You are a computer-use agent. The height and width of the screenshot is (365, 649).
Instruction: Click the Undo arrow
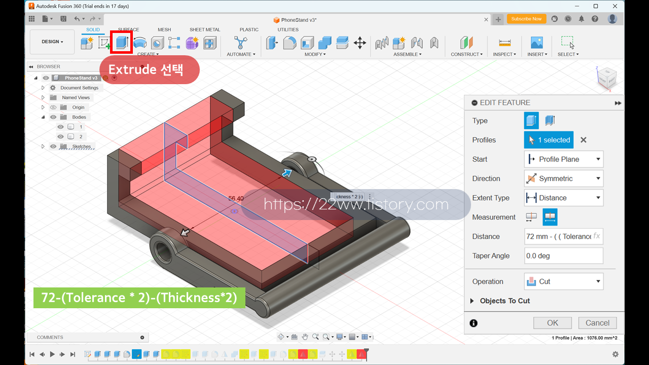click(77, 19)
